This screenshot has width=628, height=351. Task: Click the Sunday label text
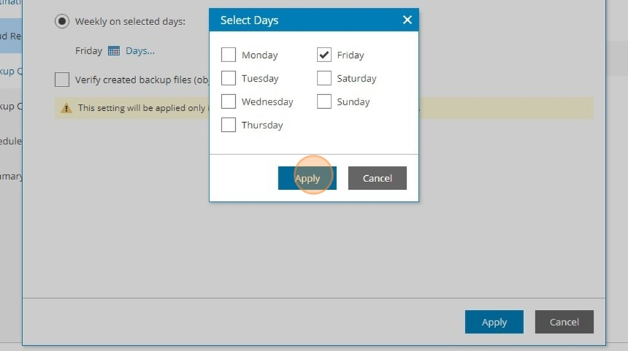(353, 102)
